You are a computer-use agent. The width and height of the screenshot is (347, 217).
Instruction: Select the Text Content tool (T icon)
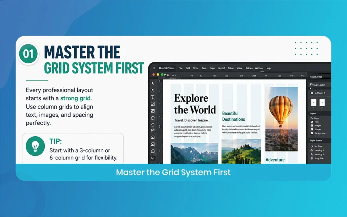point(153,97)
